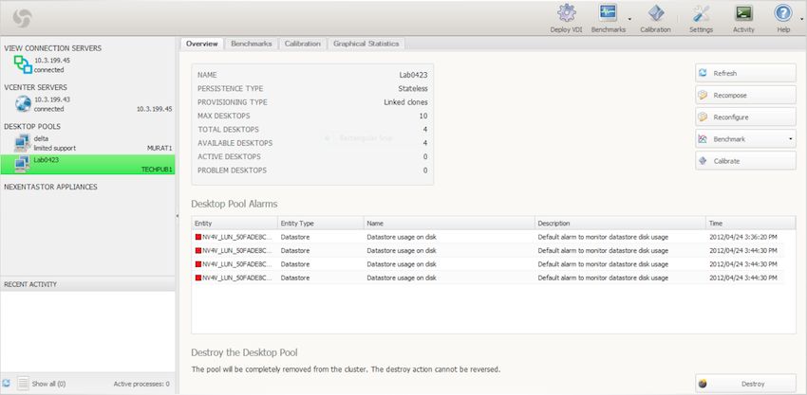The width and height of the screenshot is (807, 395).
Task: Collapse the left sidebar with splitter arrow
Action: tap(177, 216)
